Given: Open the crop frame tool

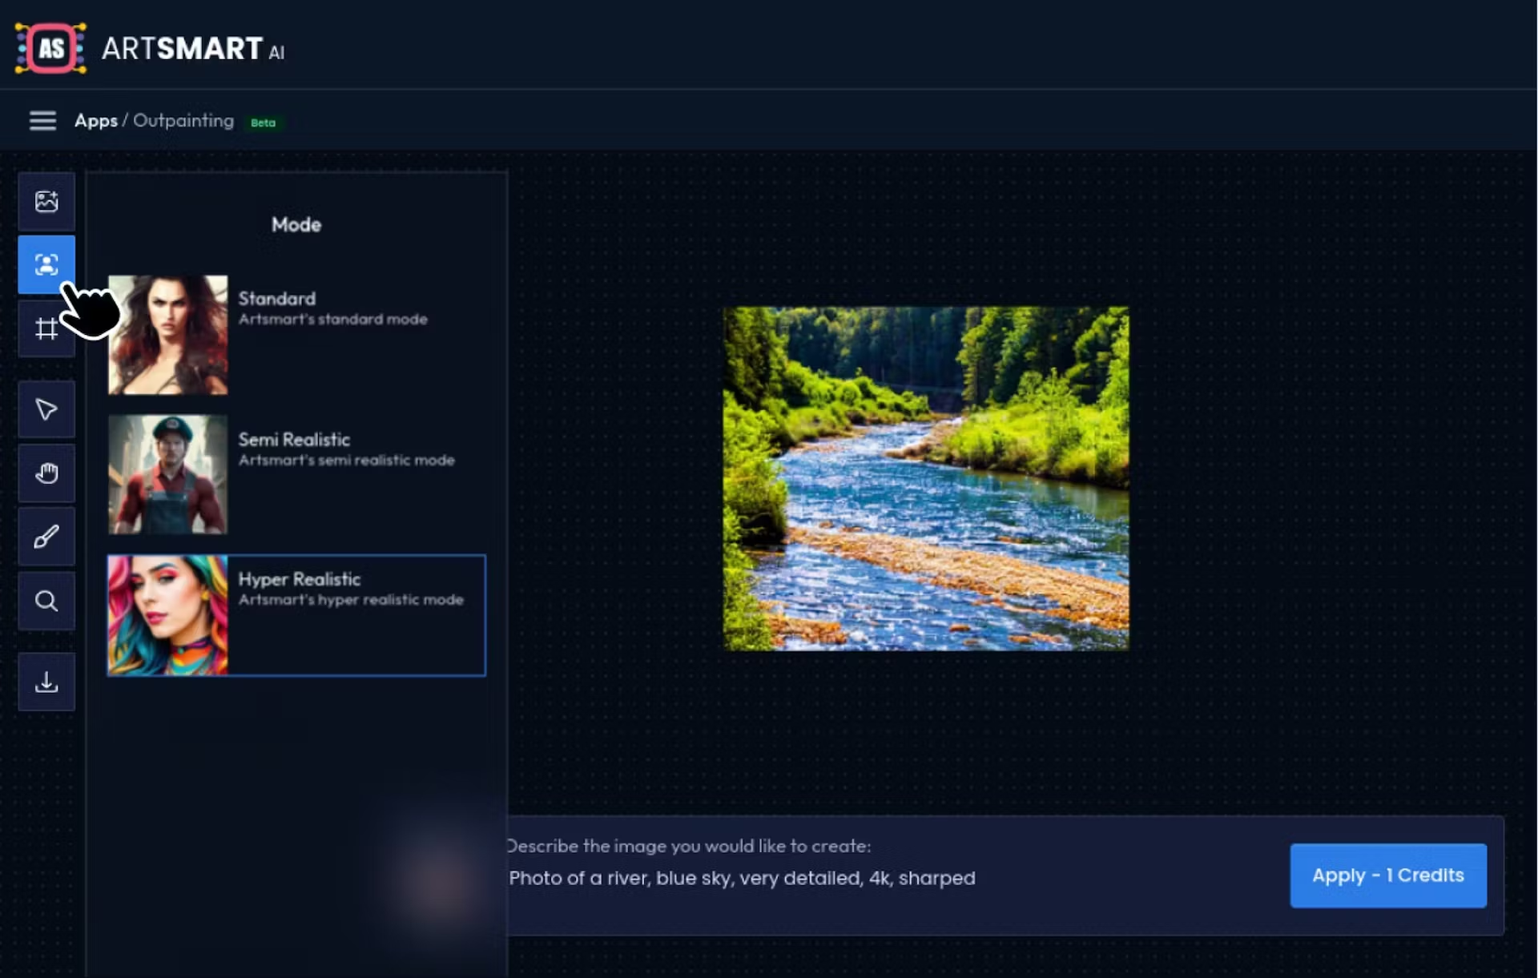Looking at the screenshot, I should click(46, 328).
